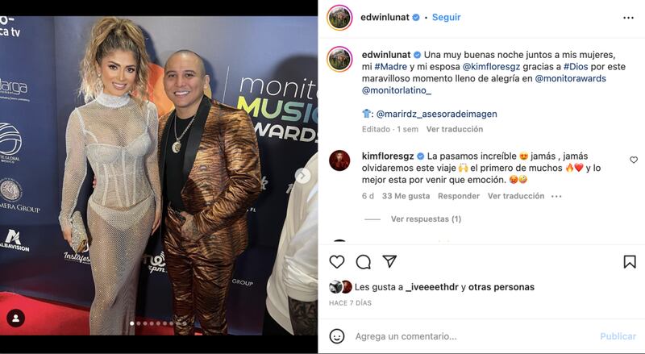Open comment options three dots beside Ver traducción

click(556, 196)
